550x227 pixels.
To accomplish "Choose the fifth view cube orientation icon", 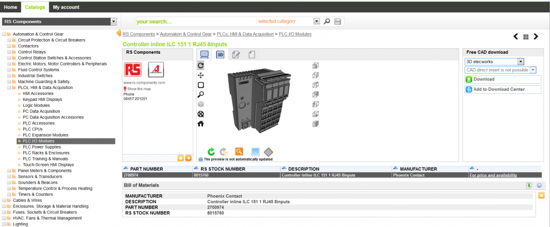I will coord(315,104).
